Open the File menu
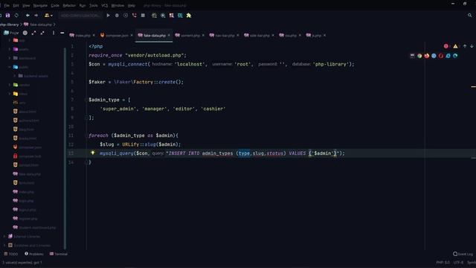476x268 pixels. point(7,5)
